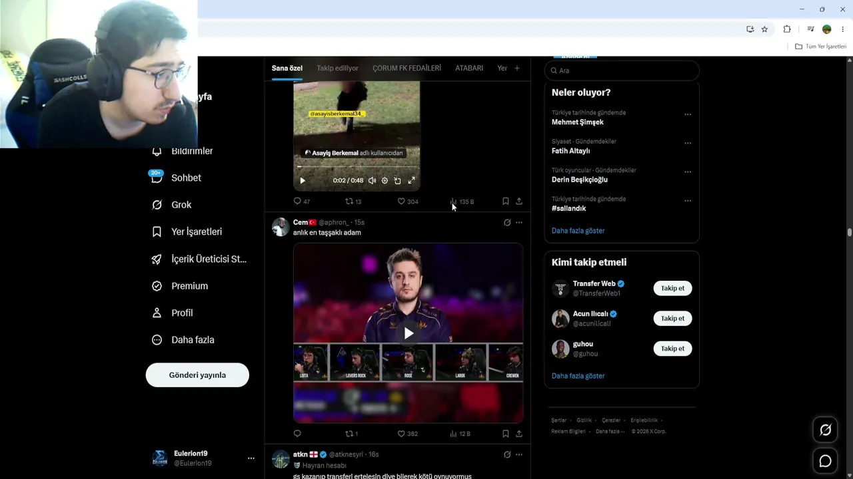Bookmark the post with 304 likes
The width and height of the screenshot is (853, 479).
505,201
